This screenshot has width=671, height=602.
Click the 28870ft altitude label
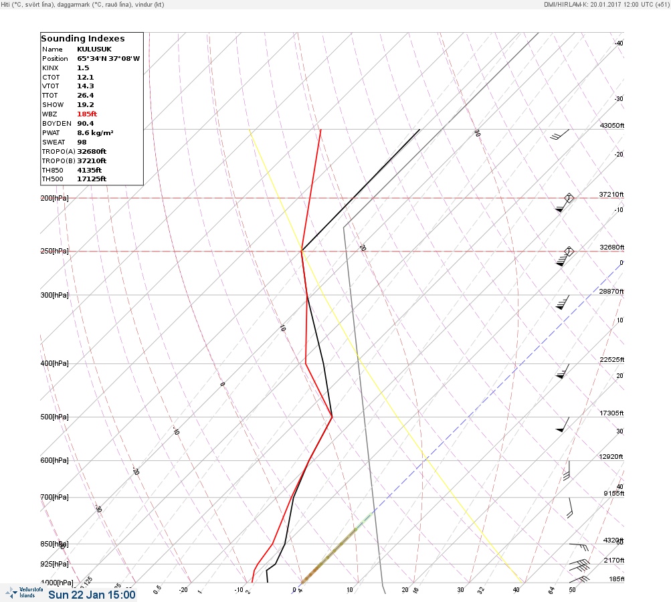coord(611,292)
